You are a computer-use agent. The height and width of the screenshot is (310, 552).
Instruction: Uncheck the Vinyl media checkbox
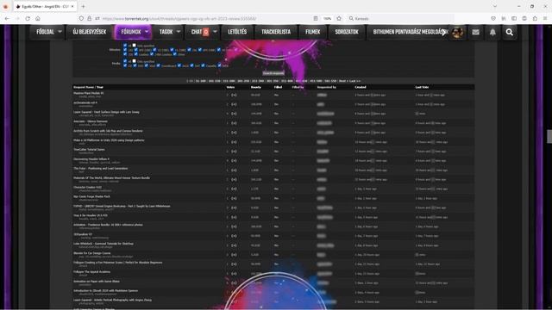click(x=147, y=65)
